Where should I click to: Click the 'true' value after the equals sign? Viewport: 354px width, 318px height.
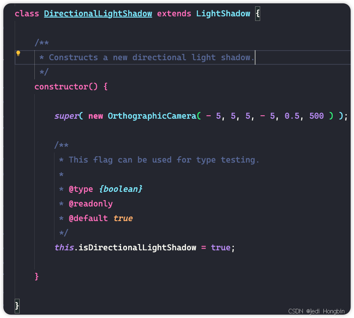click(221, 248)
